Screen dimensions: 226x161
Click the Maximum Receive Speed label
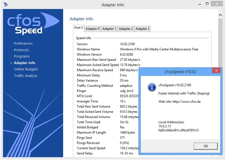tap(95, 70)
